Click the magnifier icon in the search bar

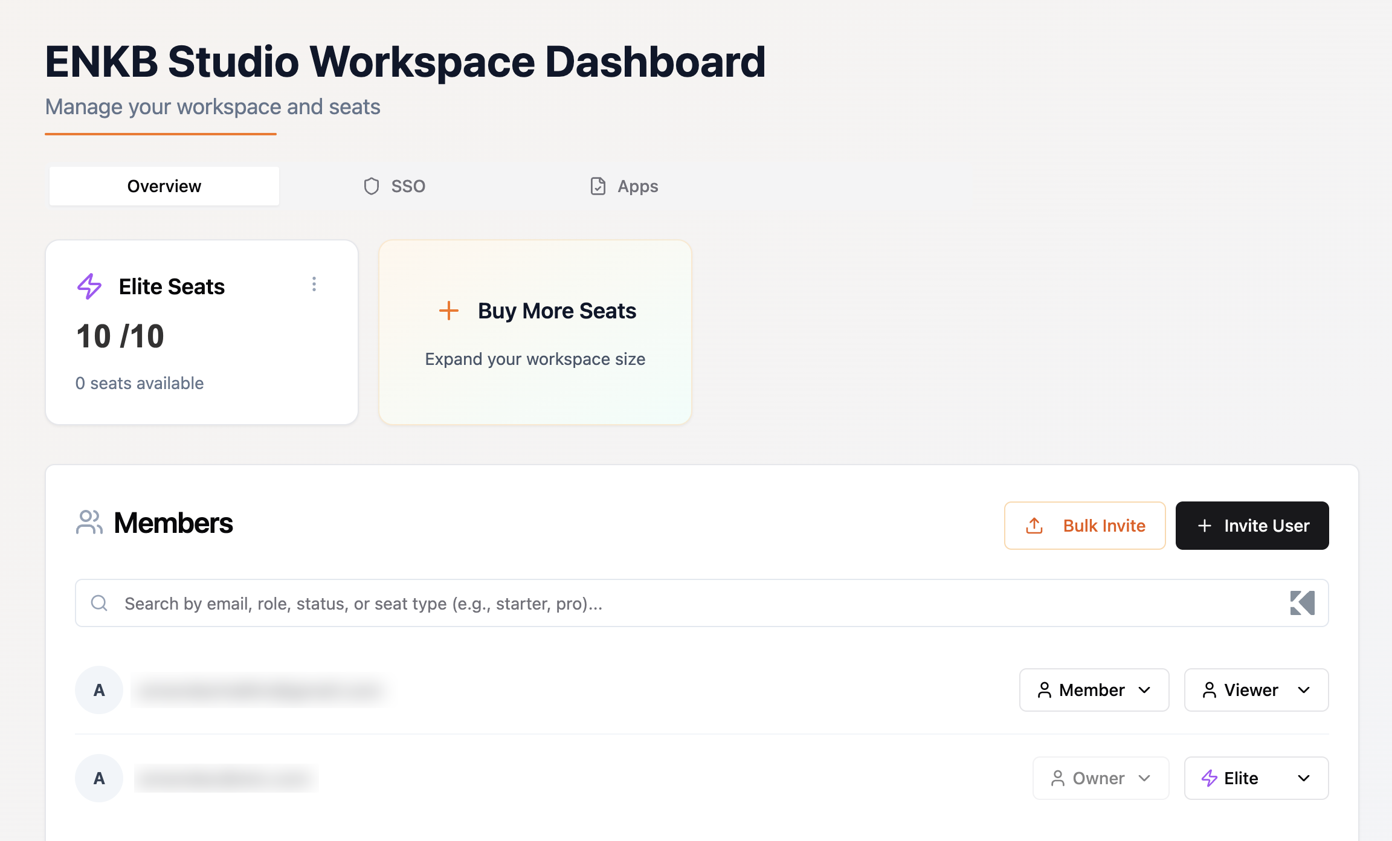[x=99, y=603]
